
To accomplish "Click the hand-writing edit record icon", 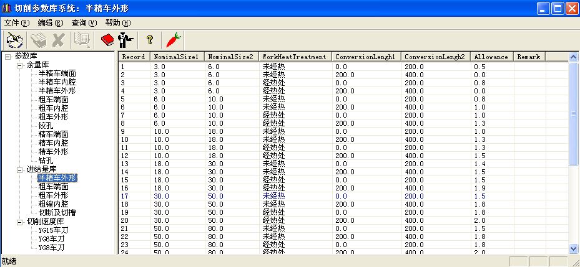I will click(15, 40).
